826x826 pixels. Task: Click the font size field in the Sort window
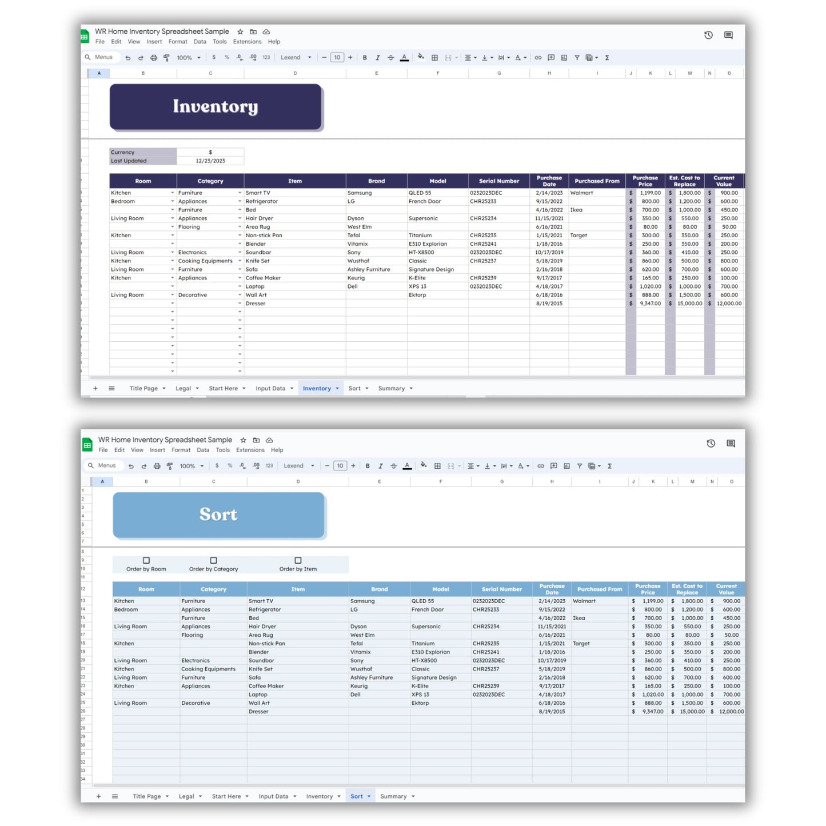(x=340, y=466)
